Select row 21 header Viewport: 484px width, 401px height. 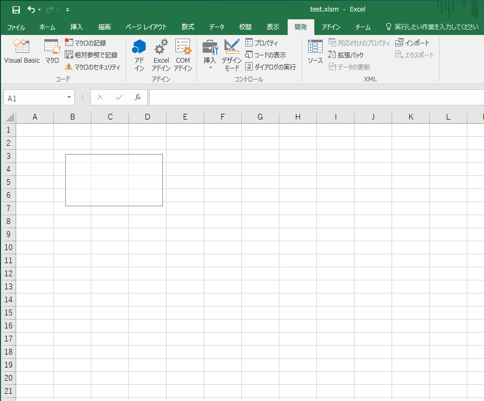[9, 391]
